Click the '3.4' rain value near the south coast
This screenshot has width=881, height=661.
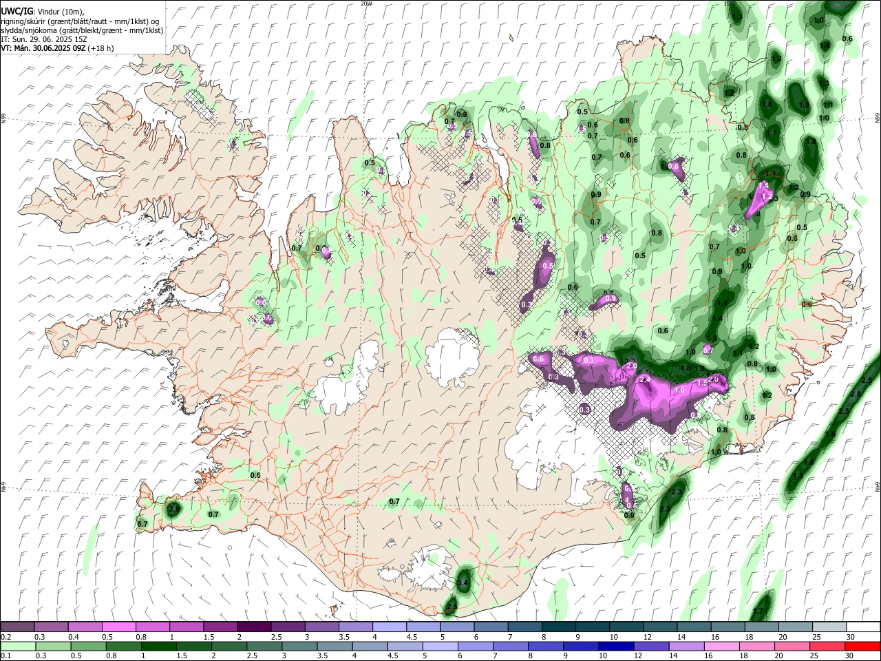click(463, 583)
